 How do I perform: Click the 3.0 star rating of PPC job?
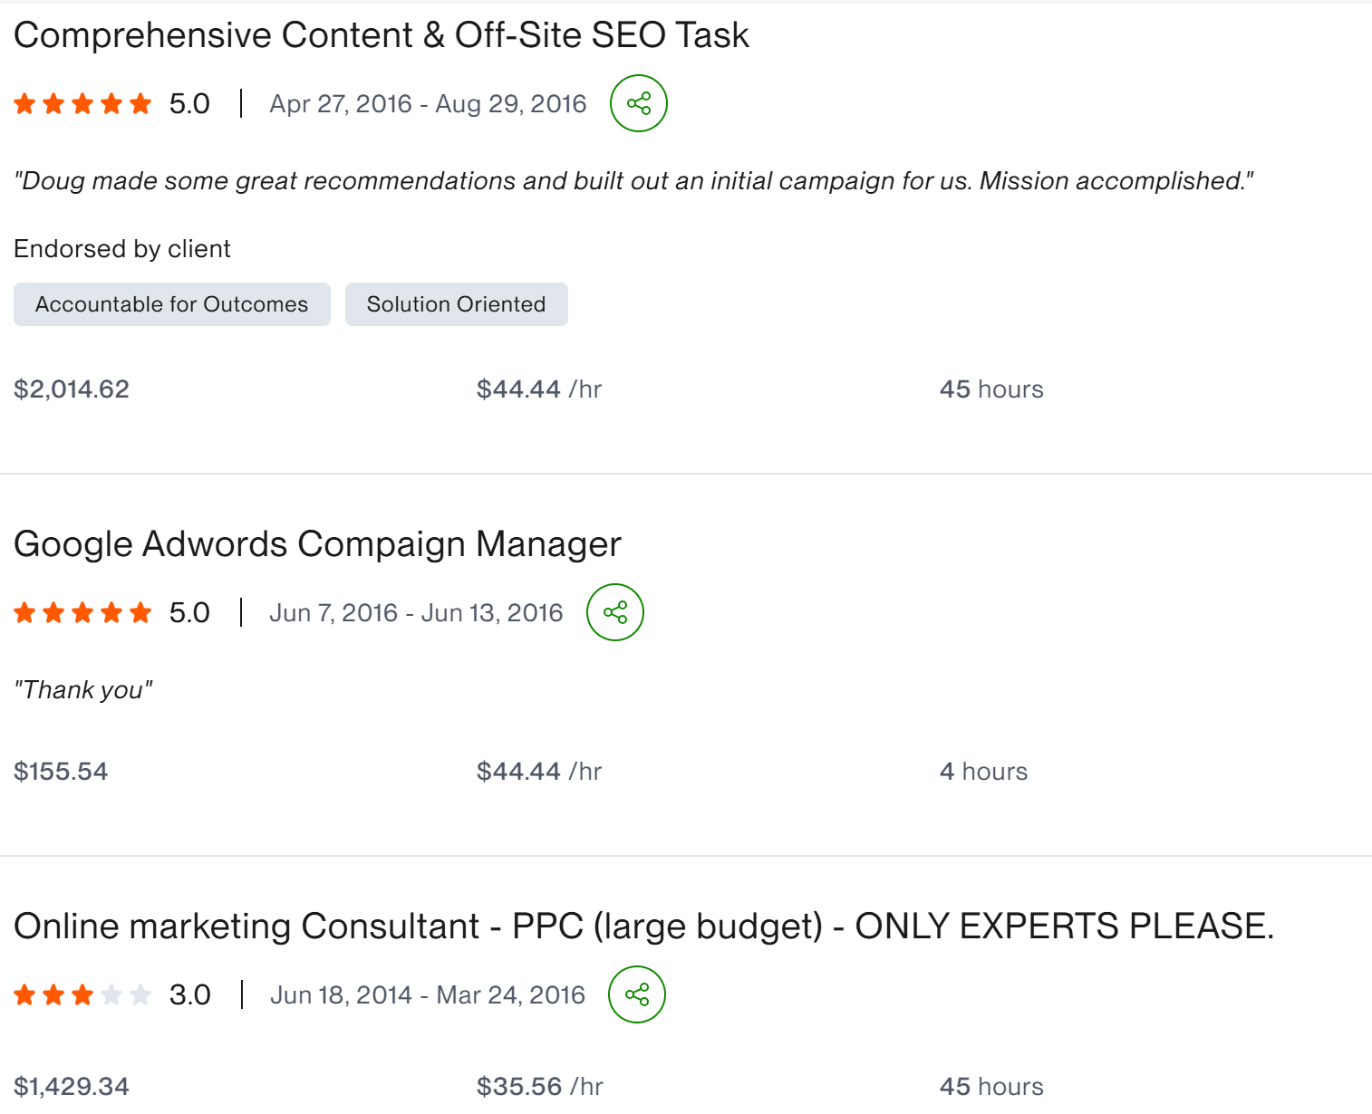112,995
